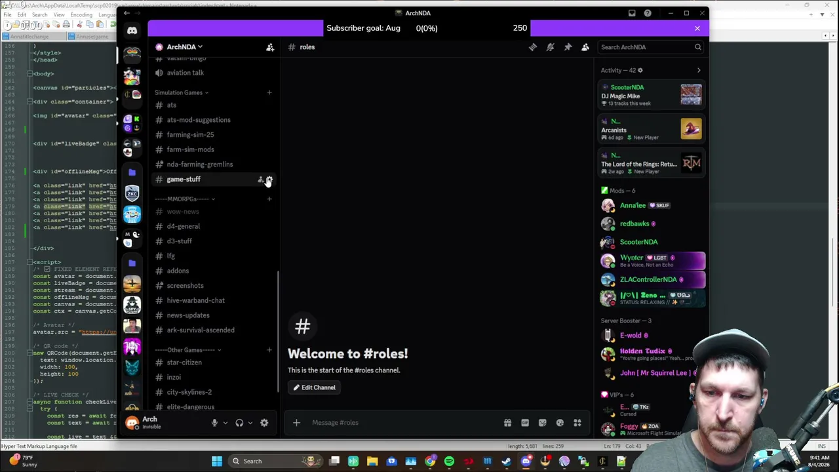
Task: Open the View menu in Notepad++
Action: [58, 14]
